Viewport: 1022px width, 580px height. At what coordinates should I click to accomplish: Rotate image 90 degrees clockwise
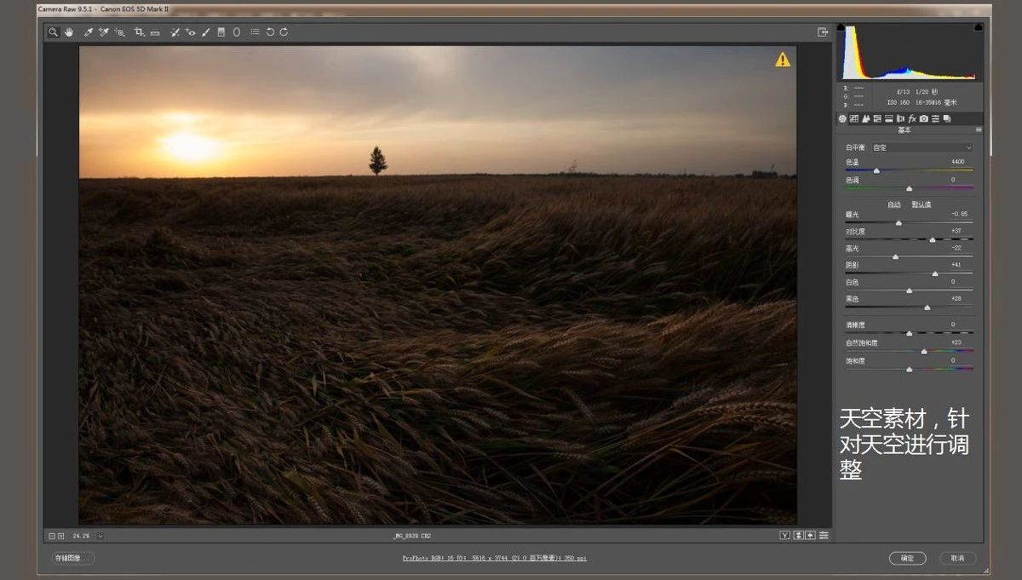284,32
